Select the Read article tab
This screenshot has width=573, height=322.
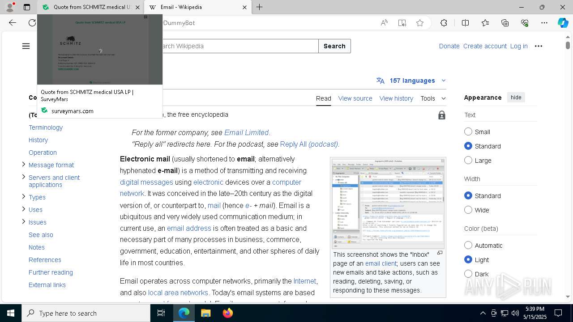click(x=324, y=98)
